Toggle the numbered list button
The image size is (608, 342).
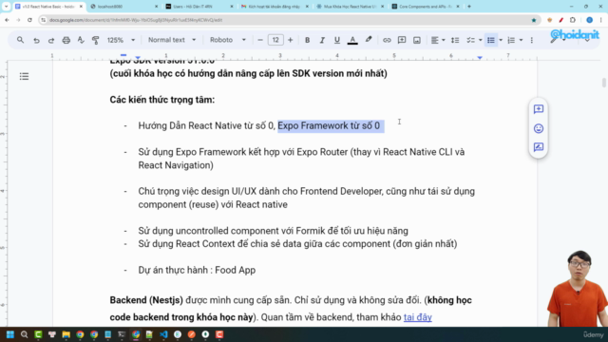511,40
